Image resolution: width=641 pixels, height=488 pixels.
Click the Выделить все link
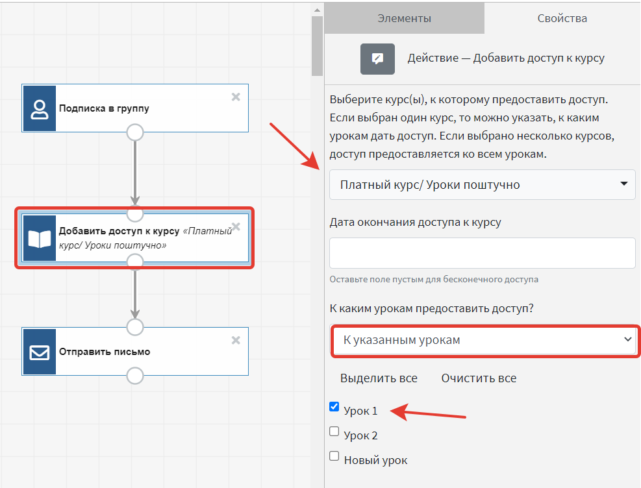click(x=379, y=378)
